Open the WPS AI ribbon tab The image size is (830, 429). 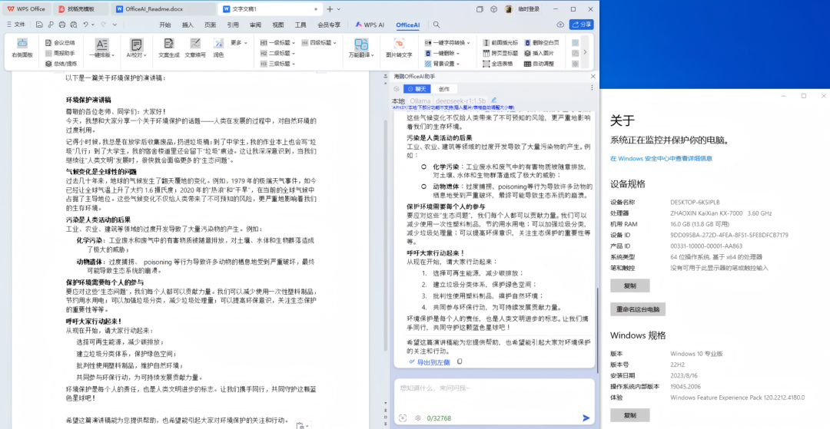pyautogui.click(x=370, y=25)
